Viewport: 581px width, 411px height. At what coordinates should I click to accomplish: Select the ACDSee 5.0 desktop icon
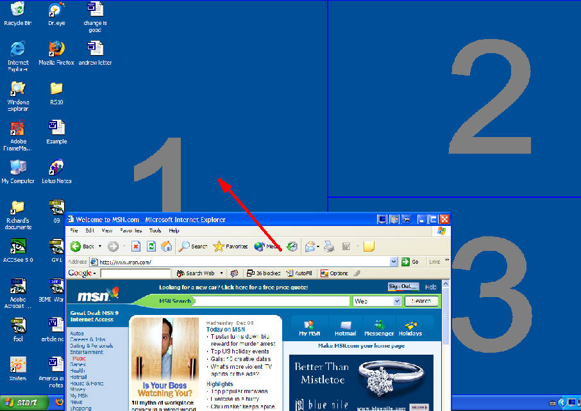[18, 251]
